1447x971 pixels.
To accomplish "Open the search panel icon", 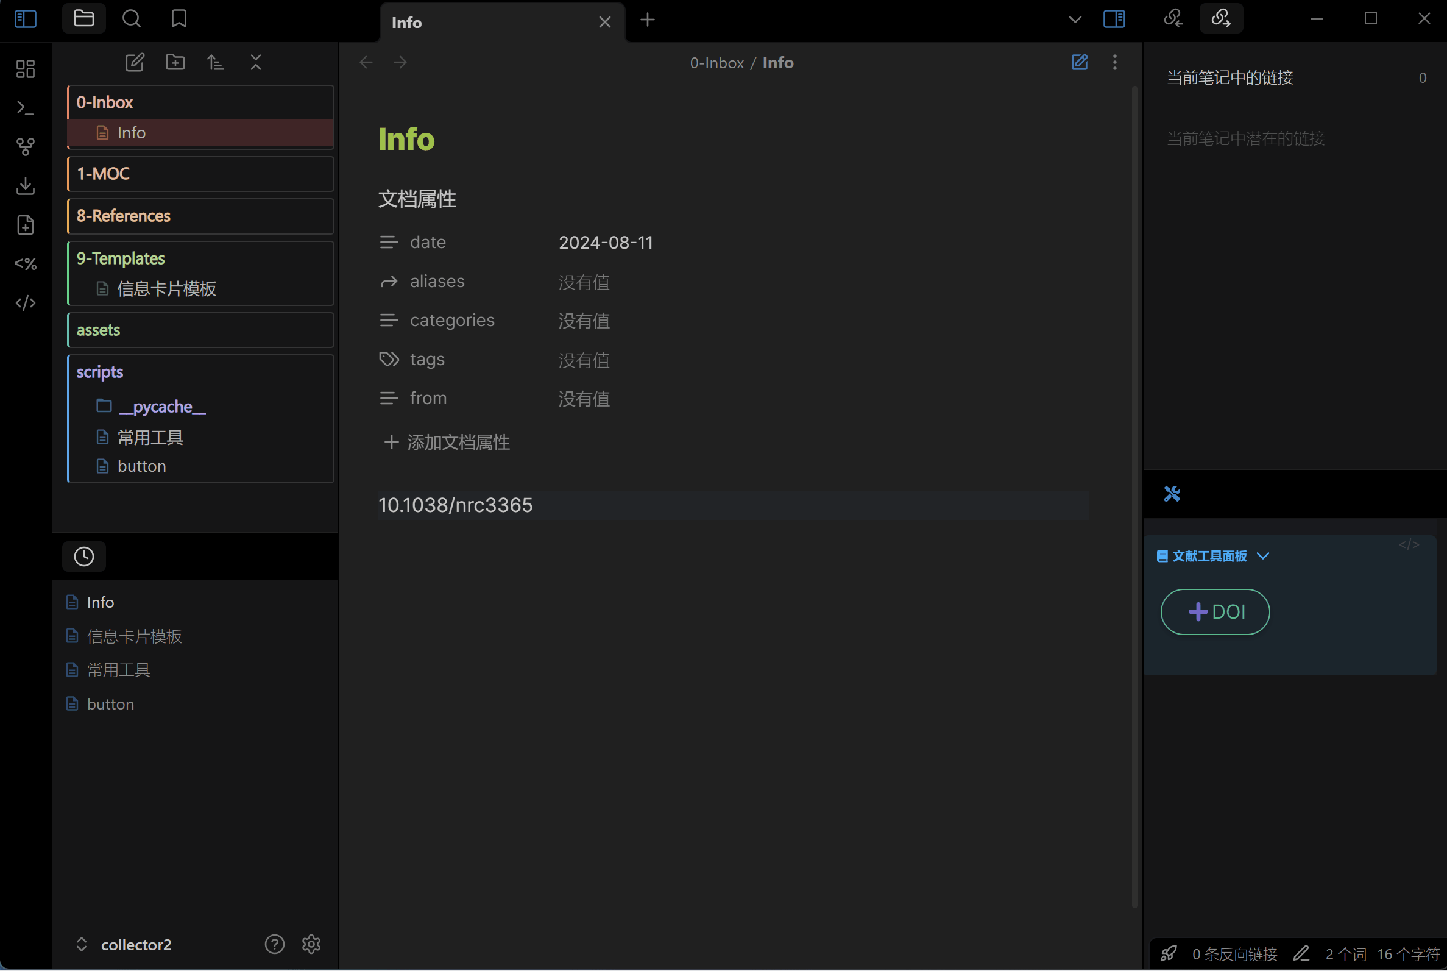I will pyautogui.click(x=131, y=18).
